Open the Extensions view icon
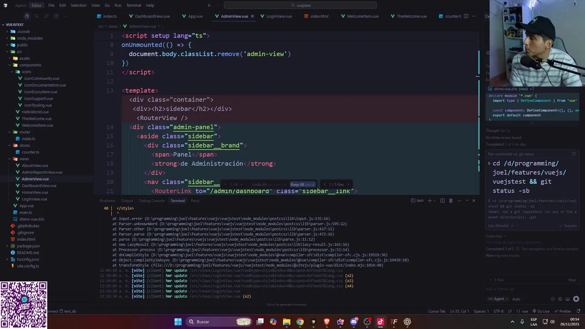 [x=56, y=16]
